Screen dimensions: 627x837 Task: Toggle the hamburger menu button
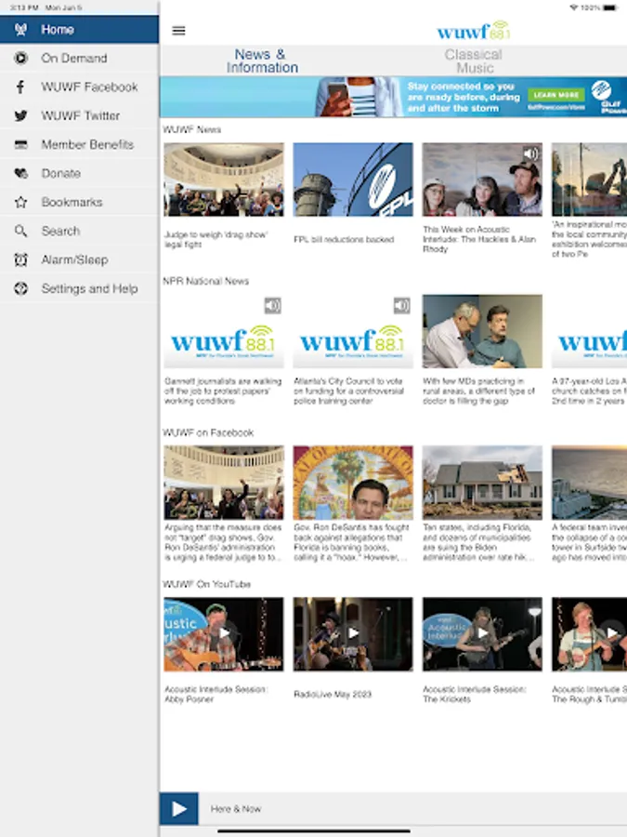(178, 31)
